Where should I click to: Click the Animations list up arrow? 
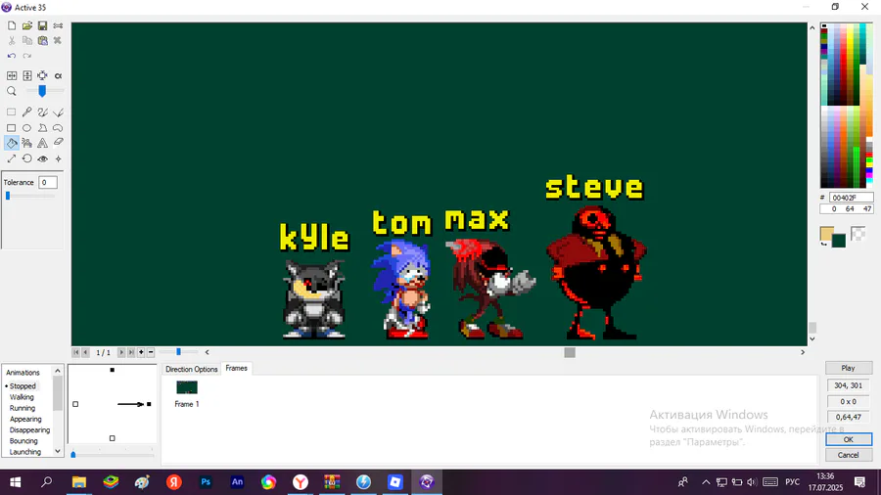[58, 371]
